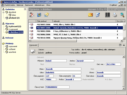This screenshot has height=95, width=127.
Task: Go to first record navigation arrow
Action: (110, 9)
